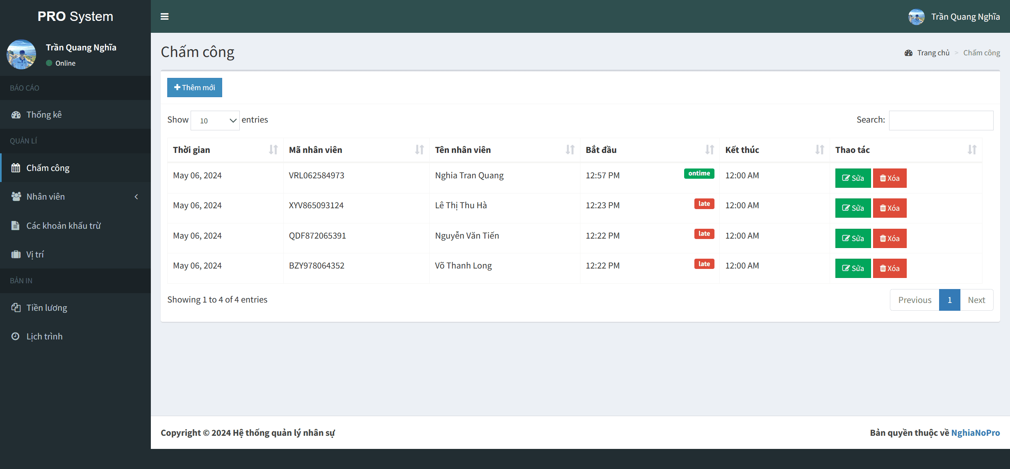Viewport: 1010px width, 469px height.
Task: Click the 12:57 PM start time
Action: click(x=603, y=175)
